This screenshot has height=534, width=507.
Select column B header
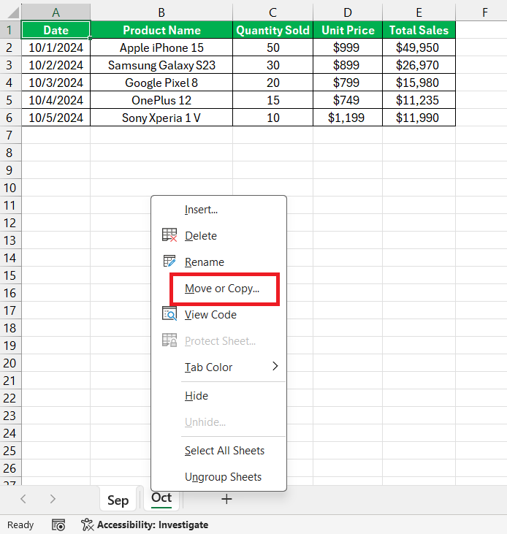(x=161, y=12)
